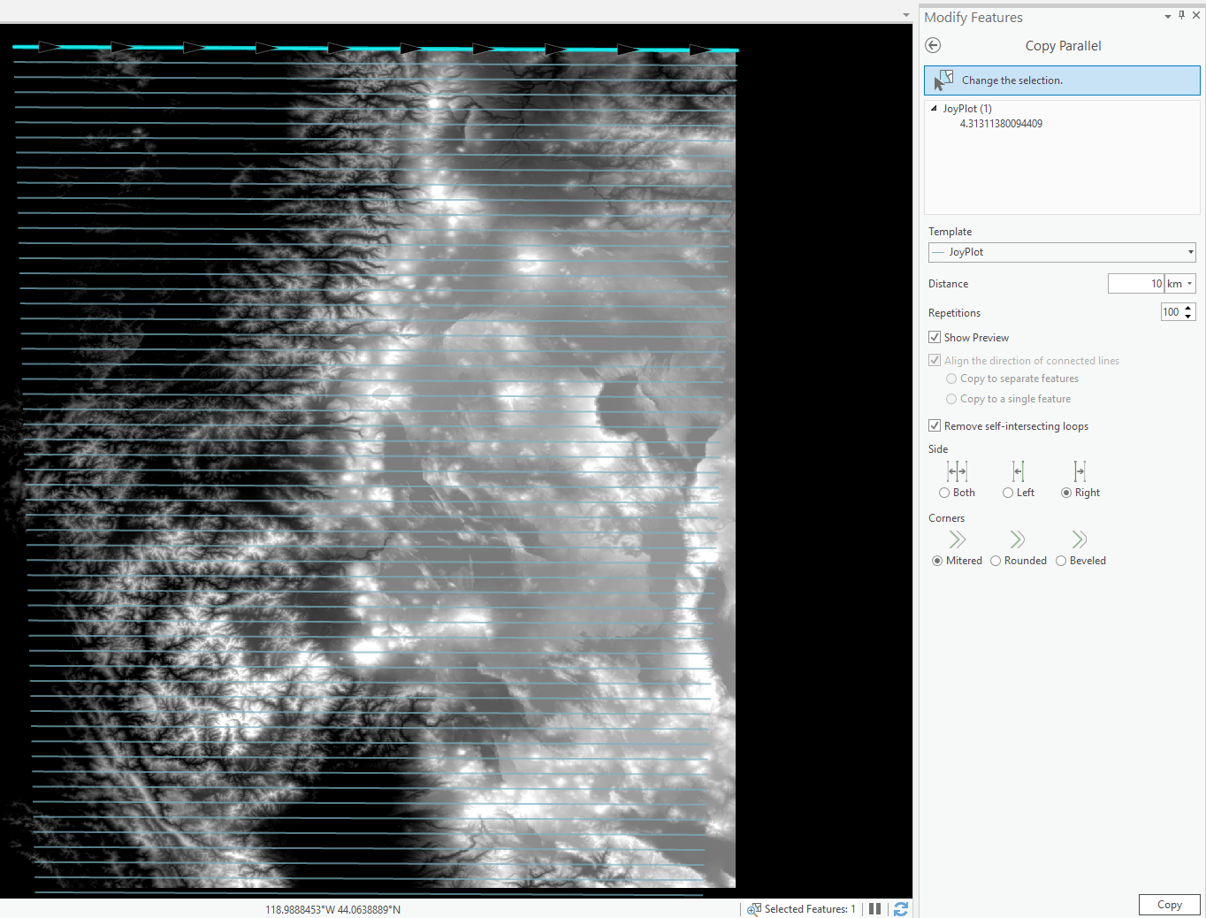Viewport: 1206px width, 918px height.
Task: Open the Template dropdown showing JoyPlot
Action: tap(1062, 252)
